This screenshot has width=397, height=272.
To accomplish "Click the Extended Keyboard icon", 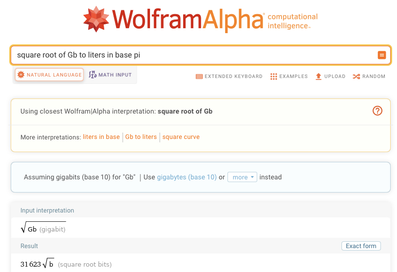I will 199,77.
